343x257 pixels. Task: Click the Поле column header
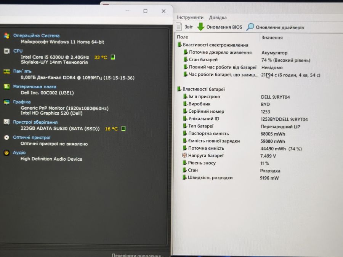point(183,37)
